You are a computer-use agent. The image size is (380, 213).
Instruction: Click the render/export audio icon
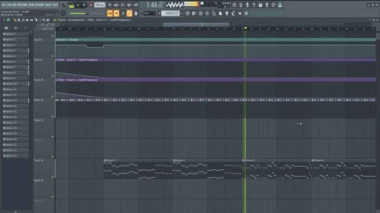267,5
